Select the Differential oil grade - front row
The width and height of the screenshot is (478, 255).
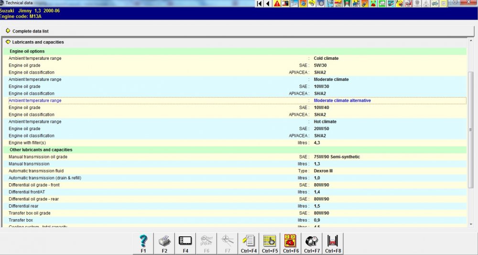(x=235, y=185)
